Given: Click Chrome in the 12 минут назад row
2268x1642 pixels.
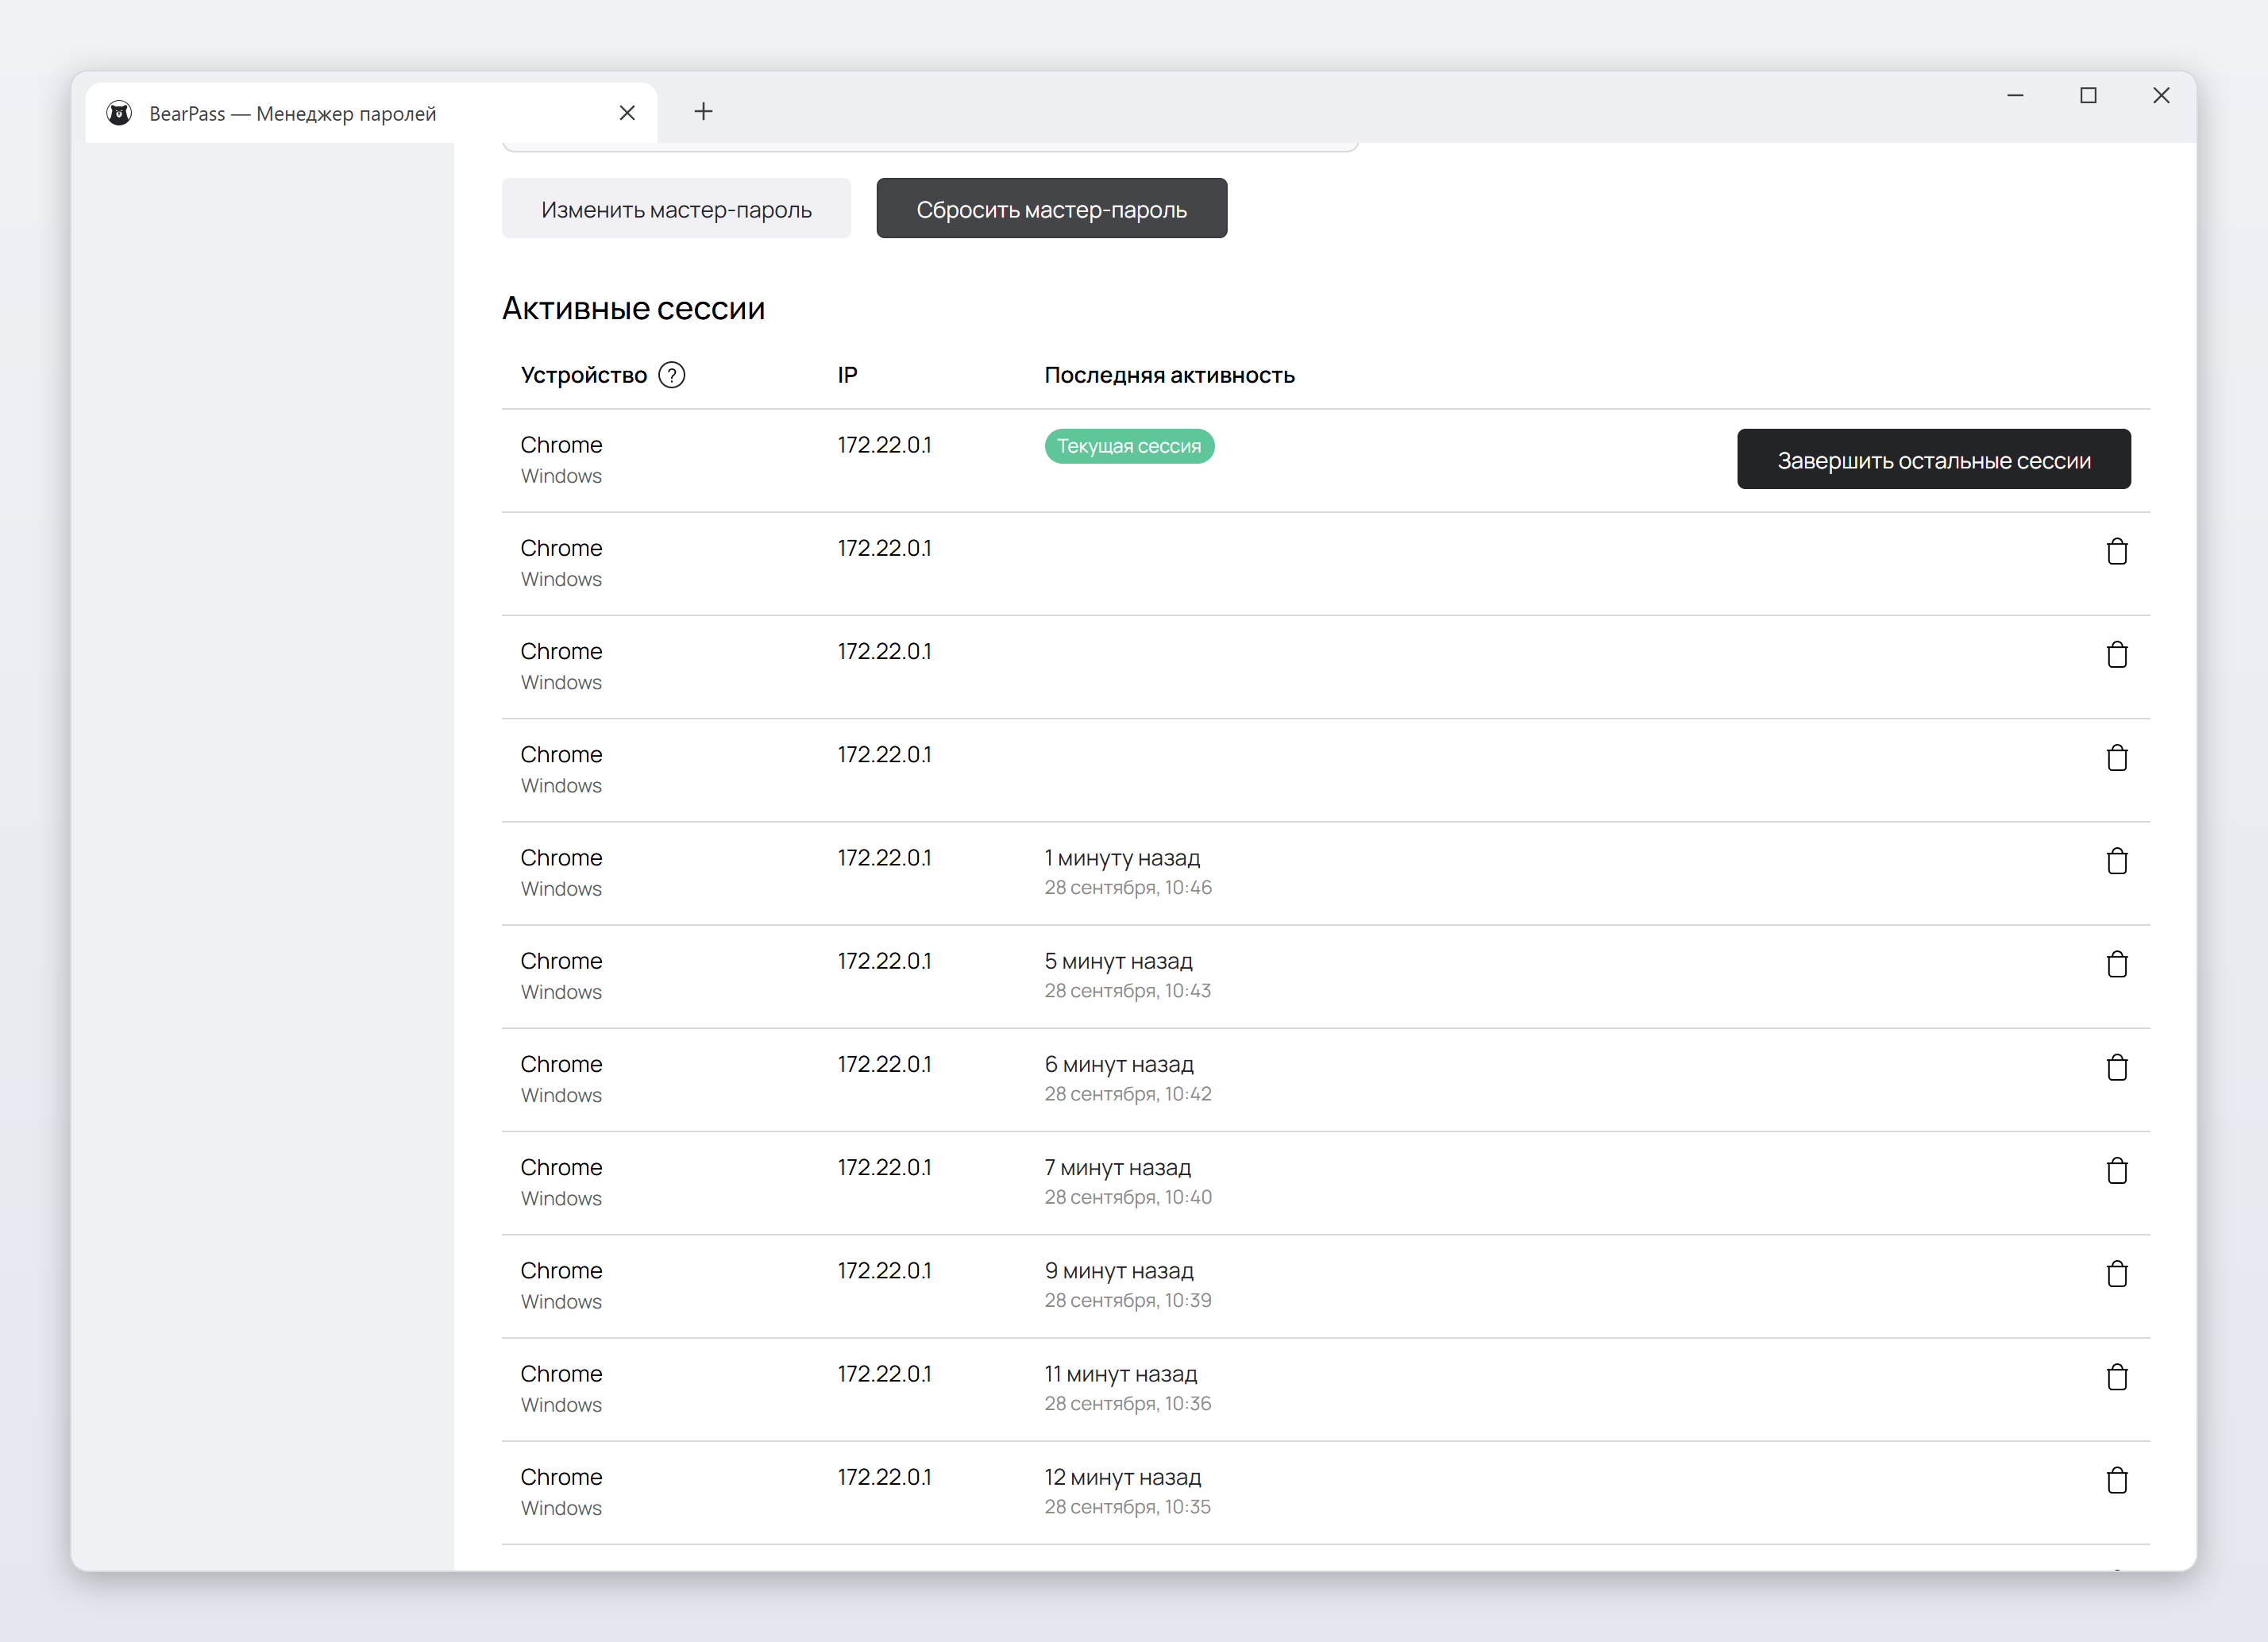Looking at the screenshot, I should tap(561, 1477).
